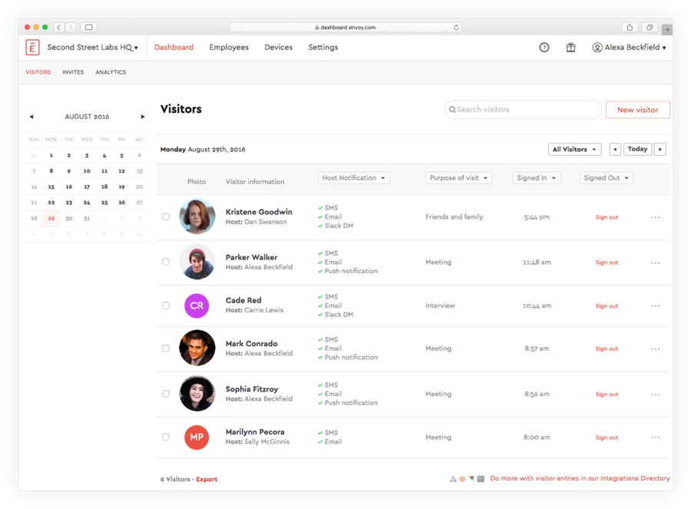
Task: Click the gift box icon
Action: tap(570, 47)
